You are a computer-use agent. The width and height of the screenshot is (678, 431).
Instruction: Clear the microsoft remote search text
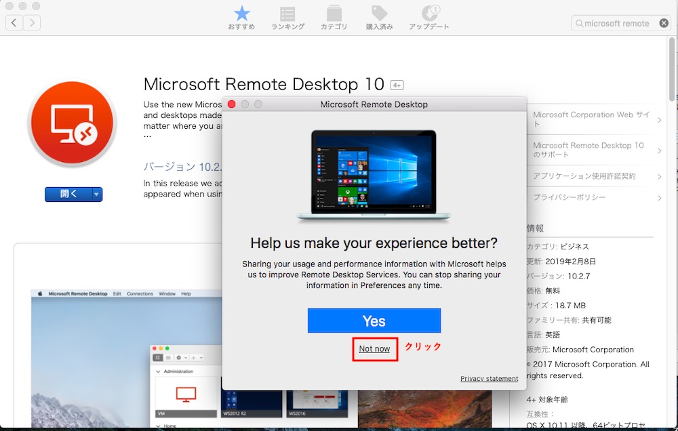coord(664,23)
